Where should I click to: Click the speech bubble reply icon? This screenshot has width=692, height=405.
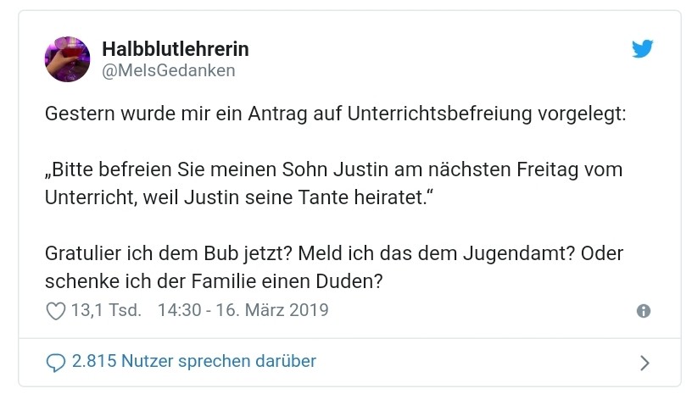56,363
